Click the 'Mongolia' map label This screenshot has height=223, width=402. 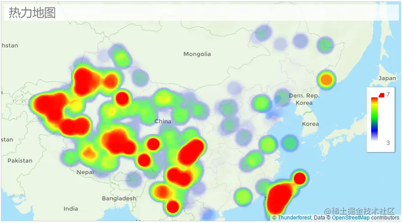[197, 54]
